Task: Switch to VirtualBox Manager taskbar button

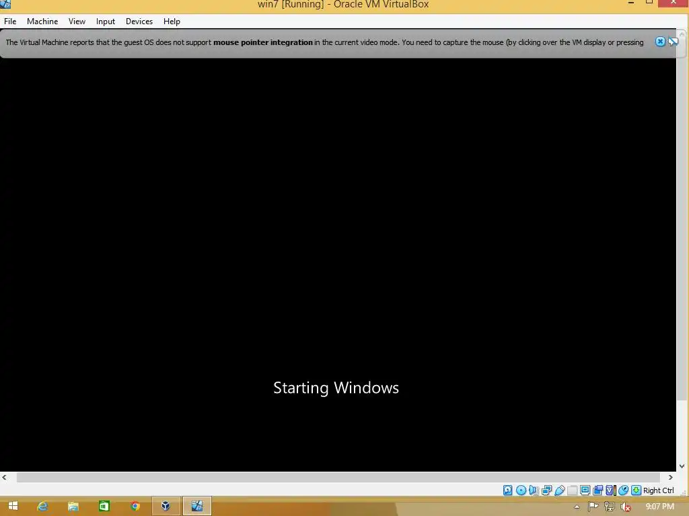Action: tap(166, 506)
